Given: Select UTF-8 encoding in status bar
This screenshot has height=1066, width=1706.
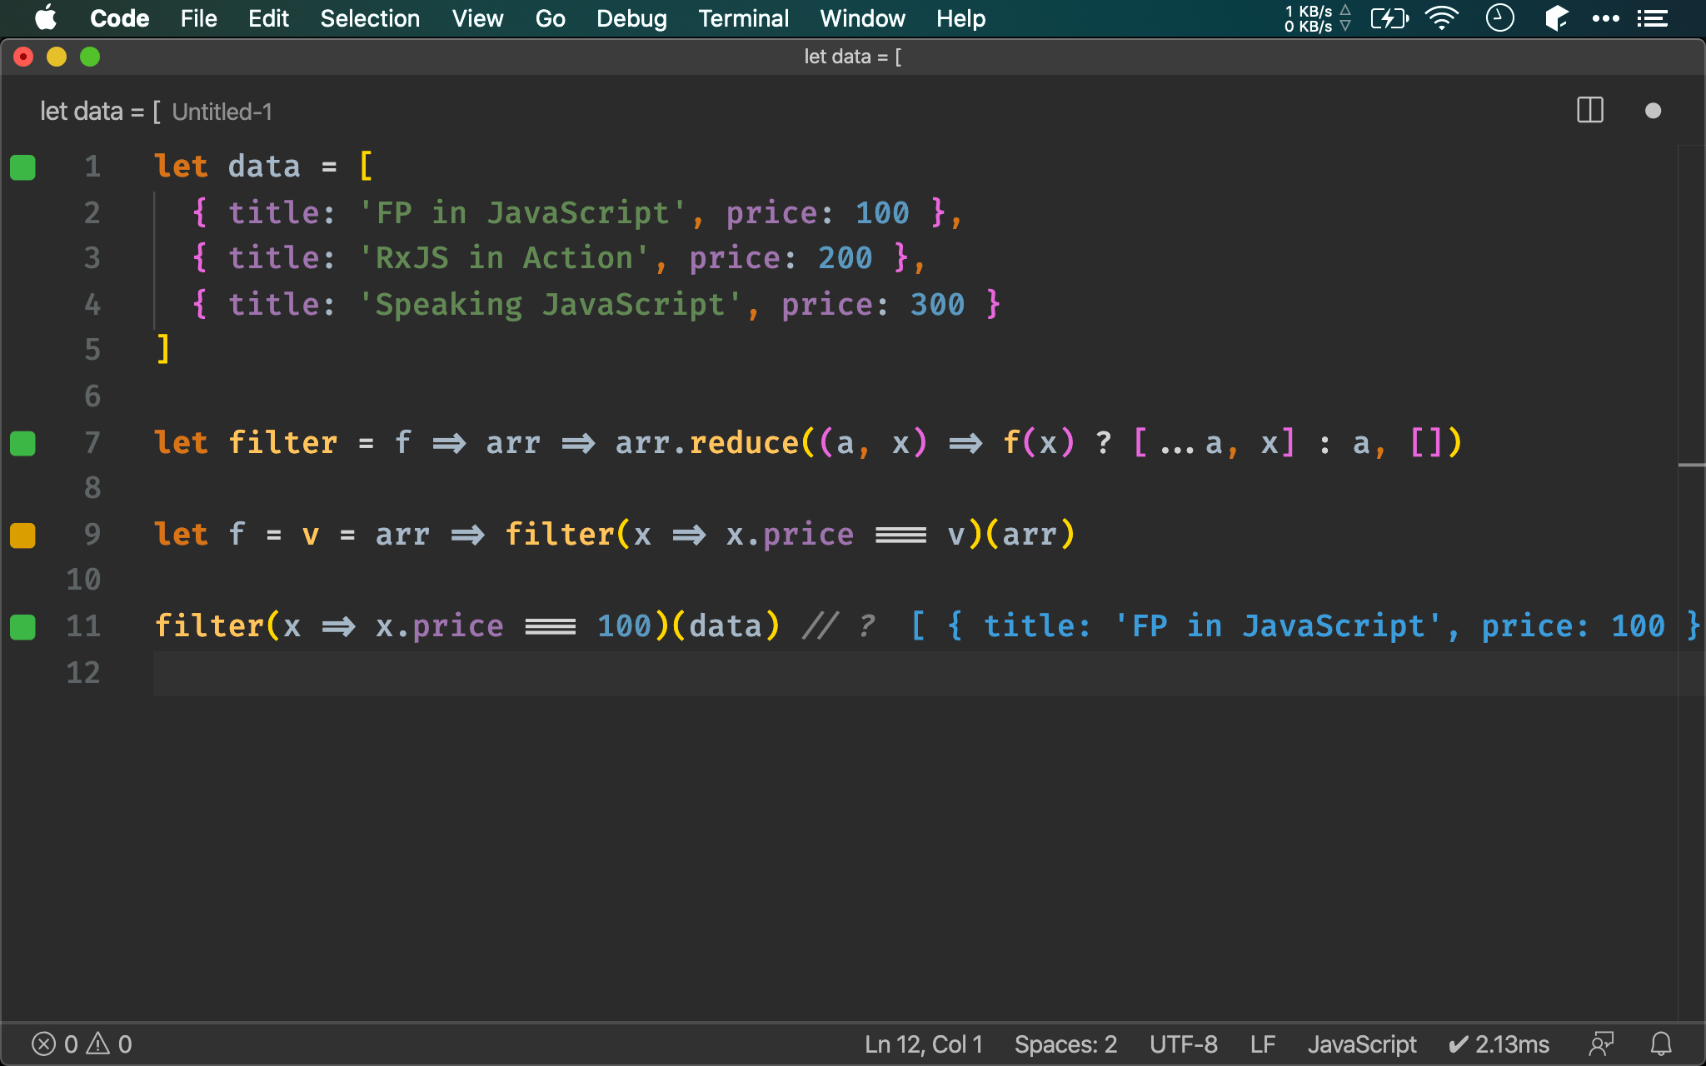Looking at the screenshot, I should click(1181, 1043).
